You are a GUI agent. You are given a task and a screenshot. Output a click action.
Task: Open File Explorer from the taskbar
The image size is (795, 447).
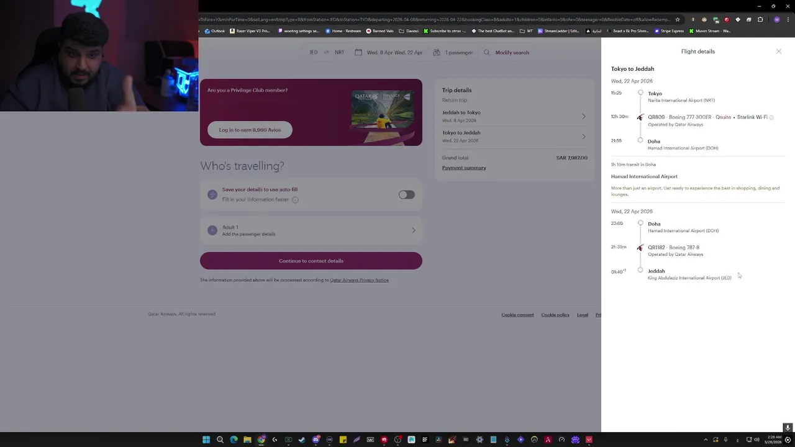(x=247, y=440)
